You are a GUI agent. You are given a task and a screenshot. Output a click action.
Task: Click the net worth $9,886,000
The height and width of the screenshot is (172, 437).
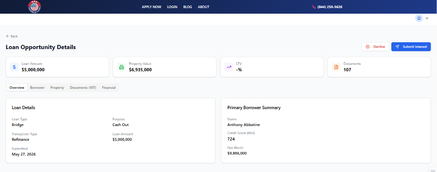click(237, 153)
